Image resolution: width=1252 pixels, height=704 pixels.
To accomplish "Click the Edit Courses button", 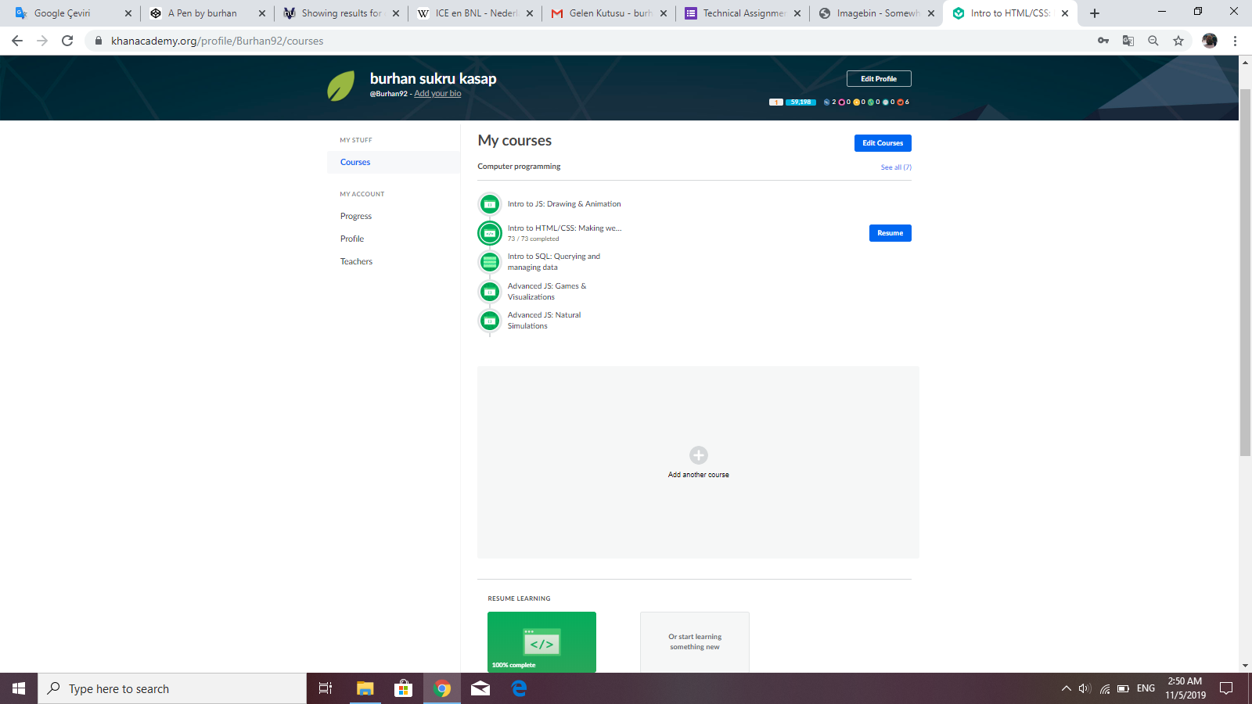I will (x=883, y=143).
